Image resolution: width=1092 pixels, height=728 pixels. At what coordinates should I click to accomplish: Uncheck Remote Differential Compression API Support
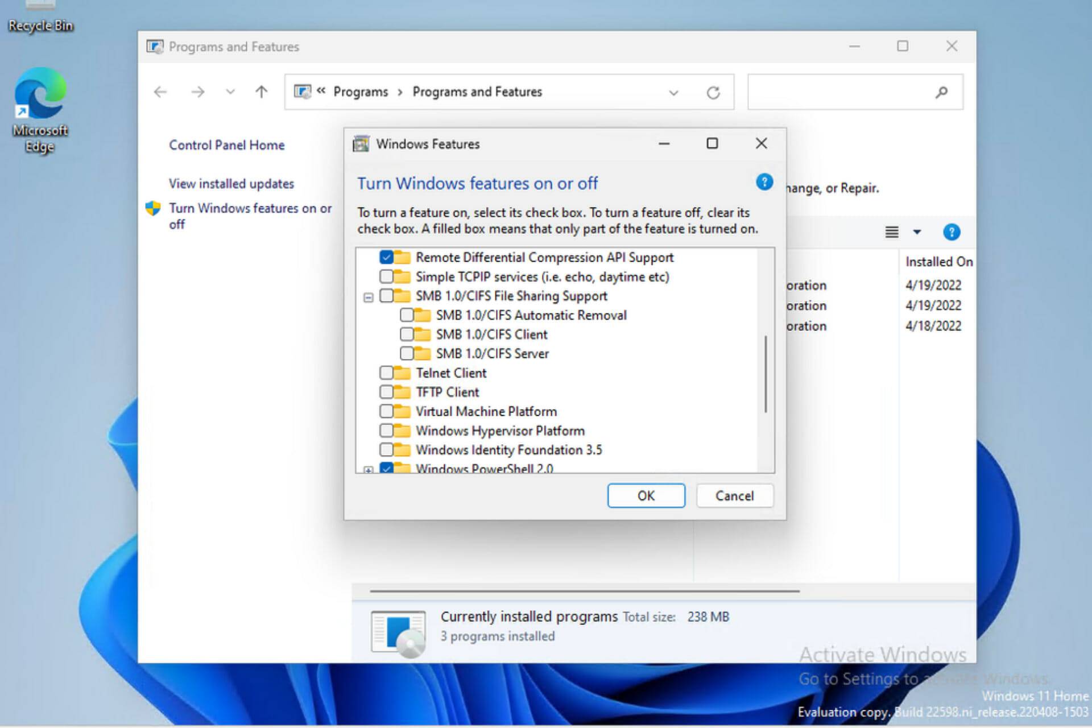coord(386,257)
